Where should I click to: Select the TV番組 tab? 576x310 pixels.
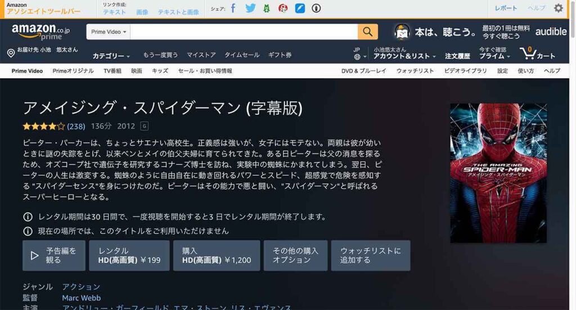click(x=112, y=71)
